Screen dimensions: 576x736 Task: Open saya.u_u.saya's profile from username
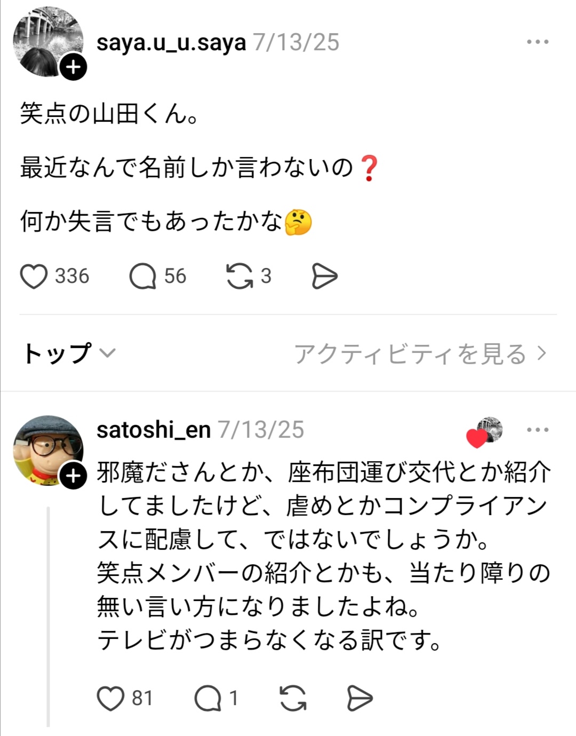pos(171,43)
